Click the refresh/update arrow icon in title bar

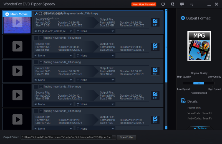[163, 4]
